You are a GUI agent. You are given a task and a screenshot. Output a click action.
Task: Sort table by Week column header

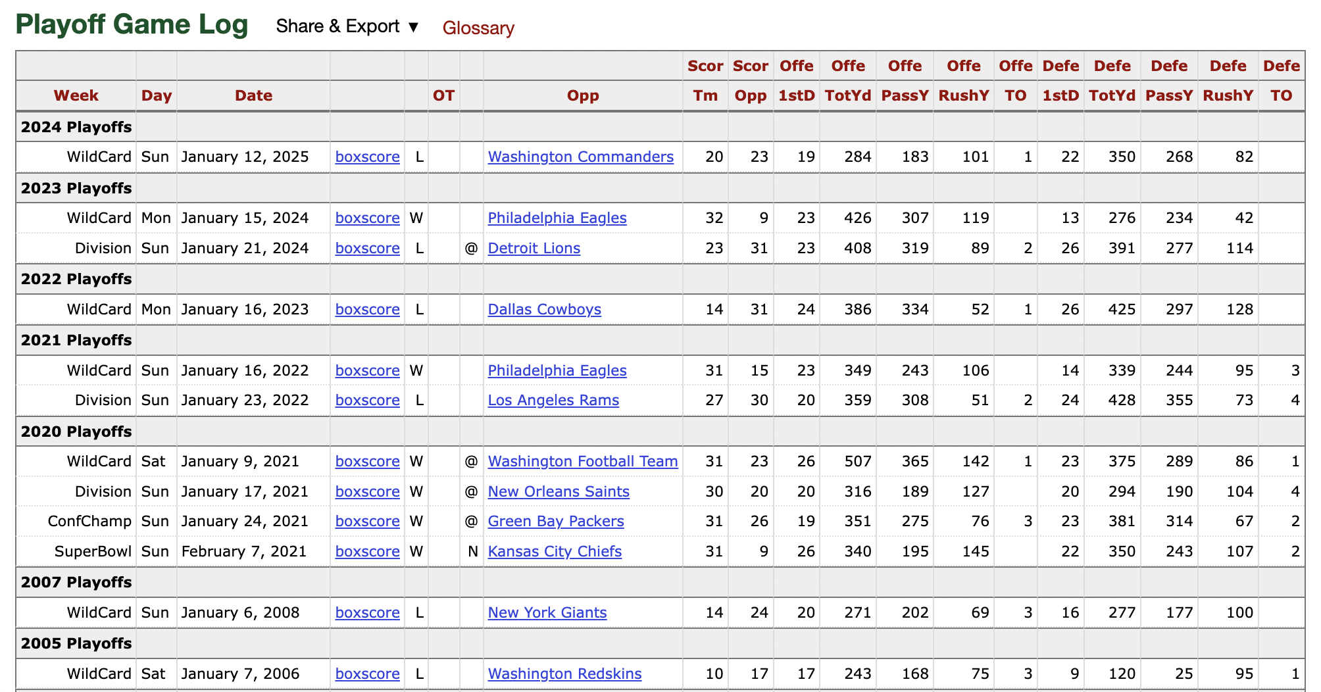point(76,95)
